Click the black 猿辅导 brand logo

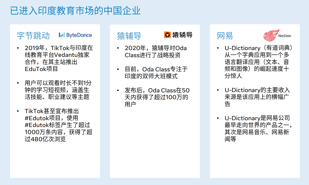point(178,35)
